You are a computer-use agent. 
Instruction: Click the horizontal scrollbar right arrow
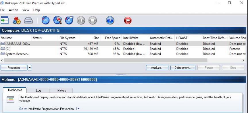243,60
